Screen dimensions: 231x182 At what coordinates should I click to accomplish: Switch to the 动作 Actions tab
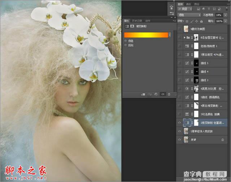point(148,21)
